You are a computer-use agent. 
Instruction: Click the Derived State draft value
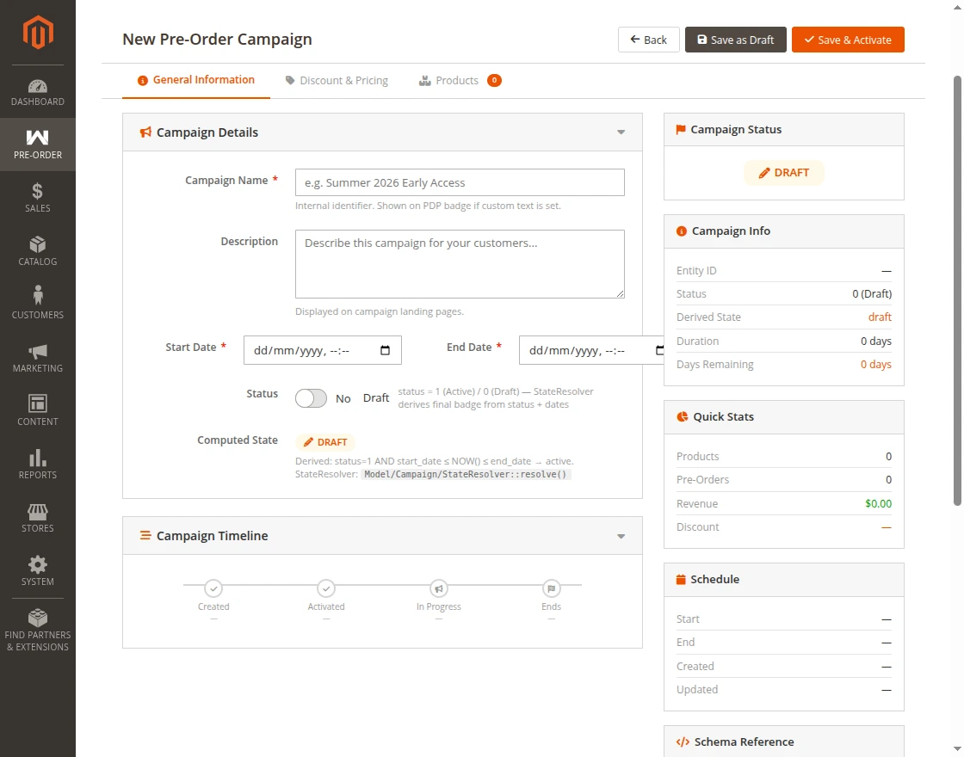(880, 317)
